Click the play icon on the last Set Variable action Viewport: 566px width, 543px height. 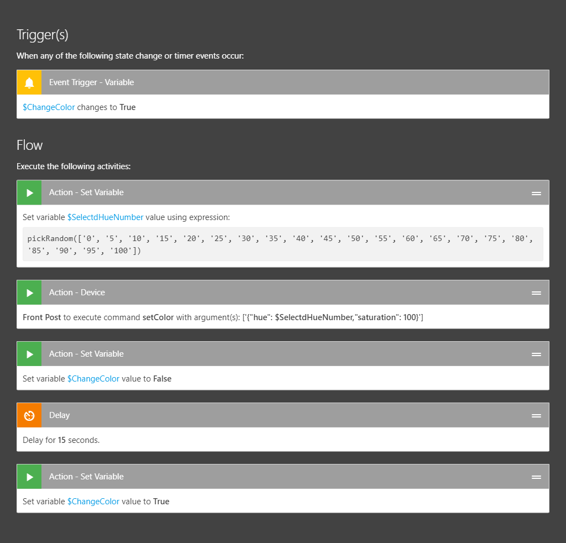[29, 476]
